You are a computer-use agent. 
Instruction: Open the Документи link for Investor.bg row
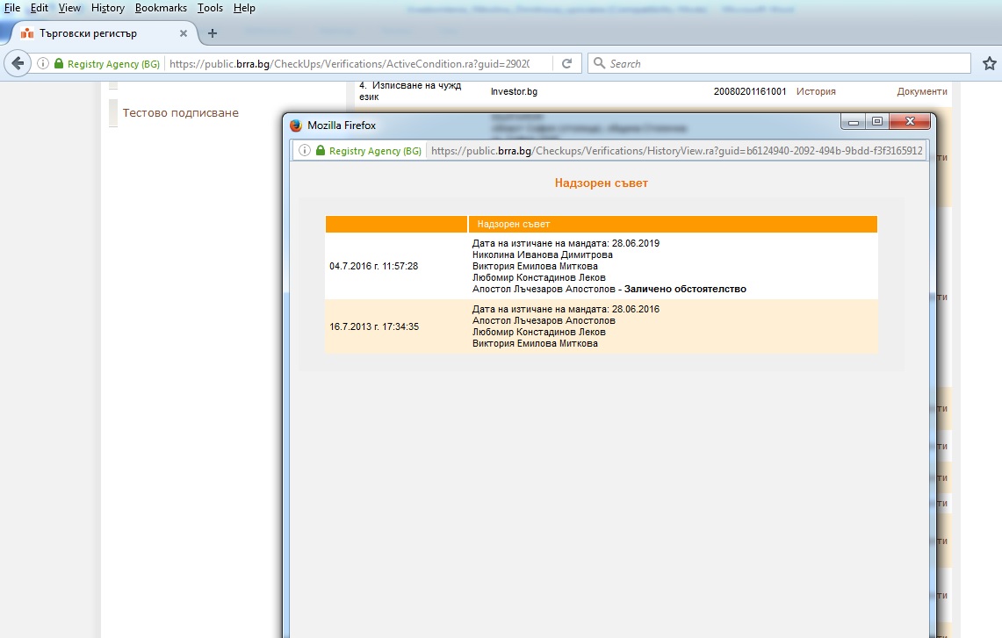pos(922,91)
